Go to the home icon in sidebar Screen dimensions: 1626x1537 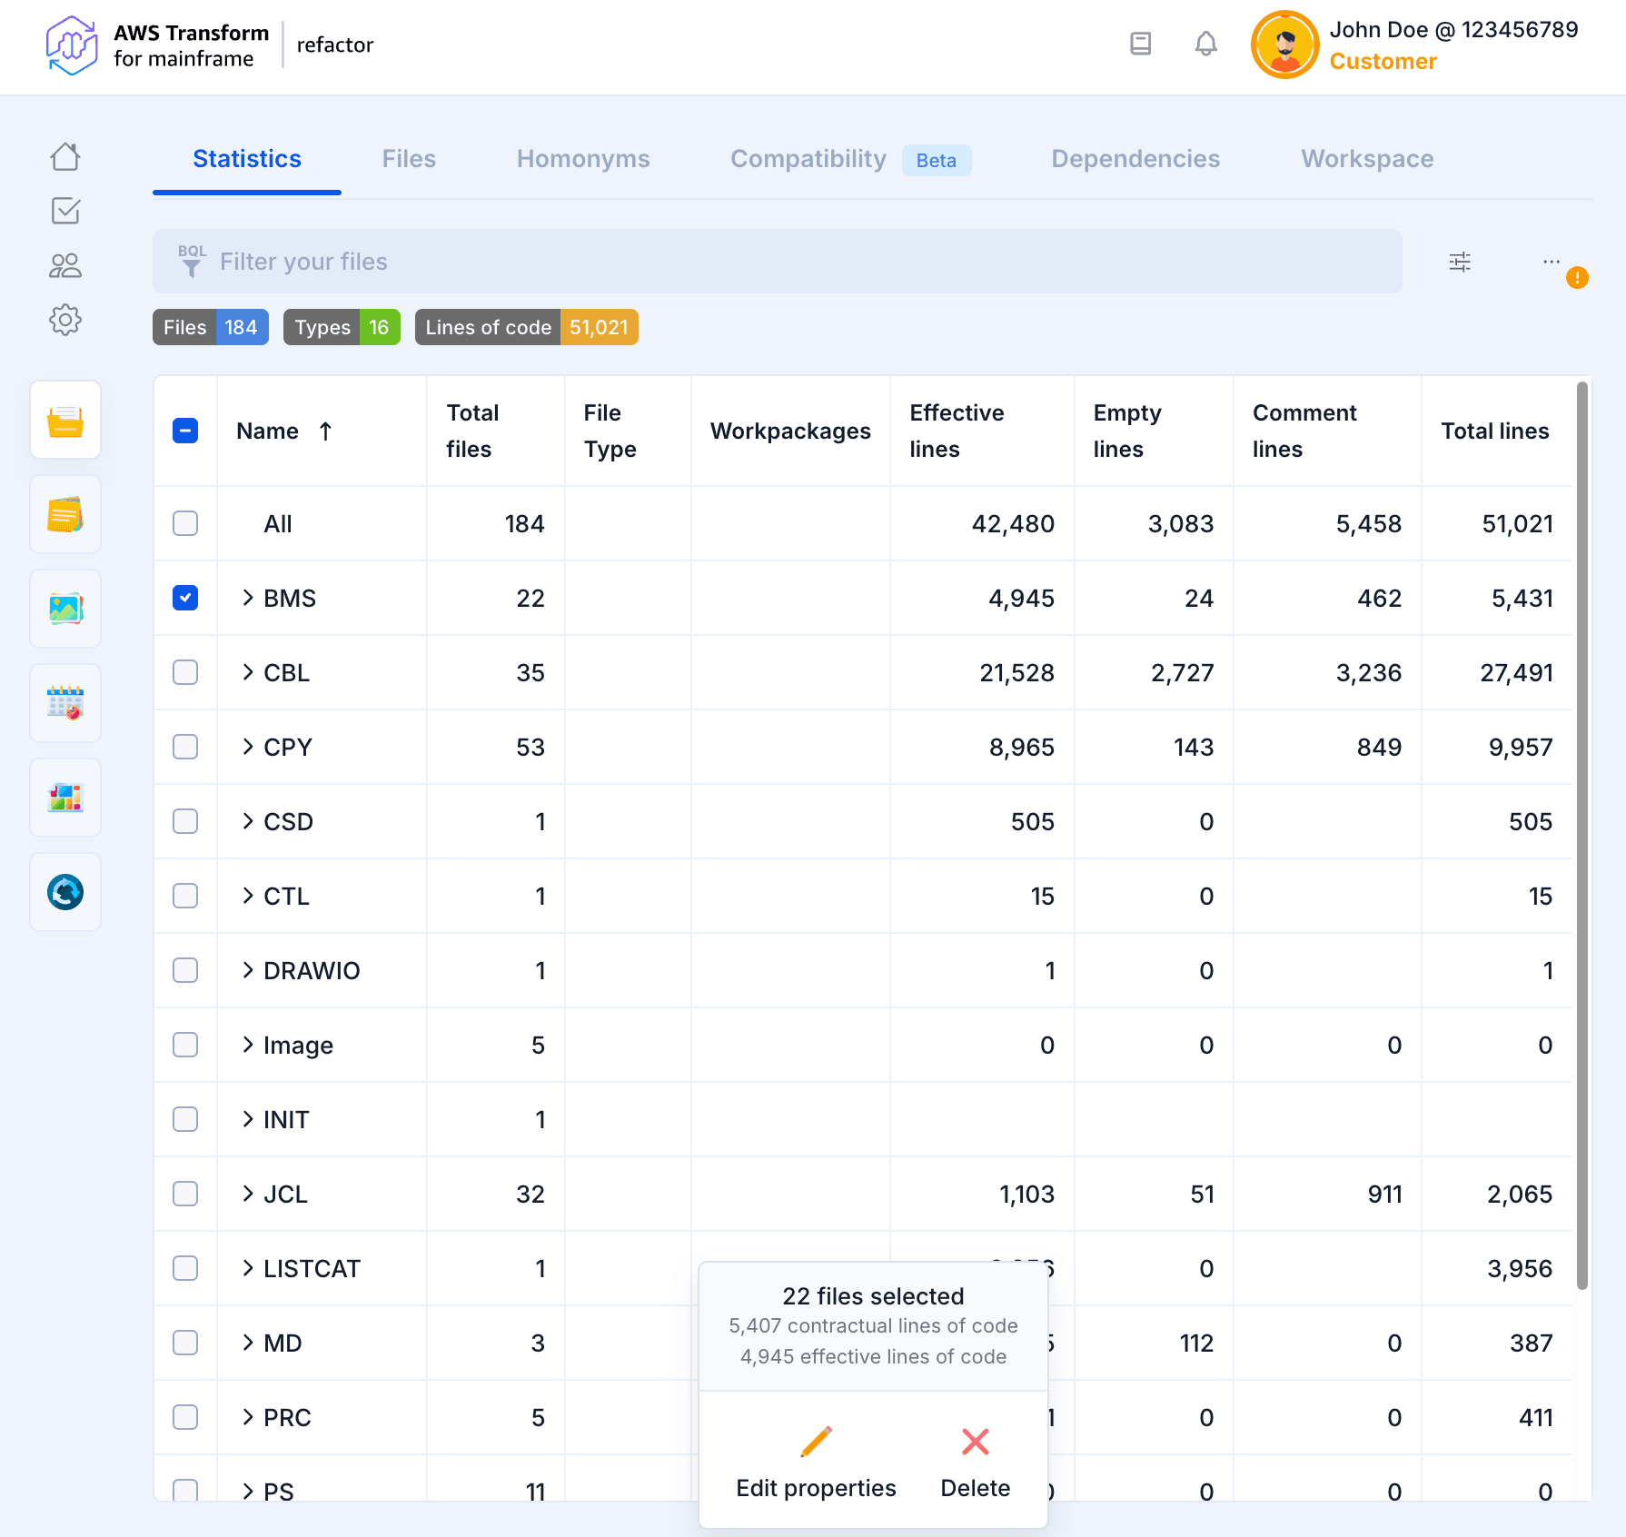coord(65,157)
